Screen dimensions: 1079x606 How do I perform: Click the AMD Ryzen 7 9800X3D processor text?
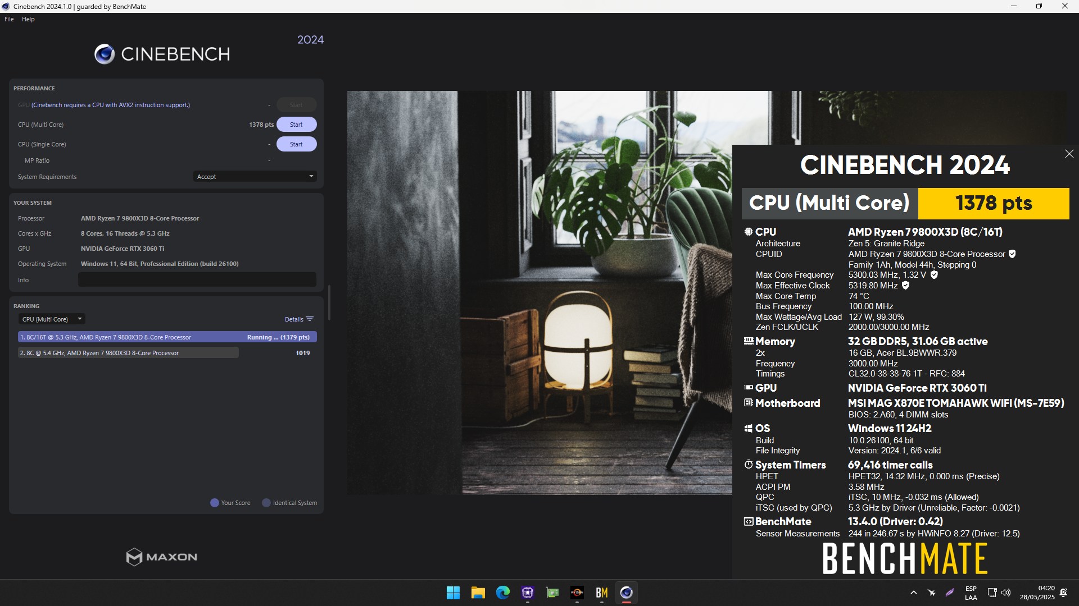140,218
